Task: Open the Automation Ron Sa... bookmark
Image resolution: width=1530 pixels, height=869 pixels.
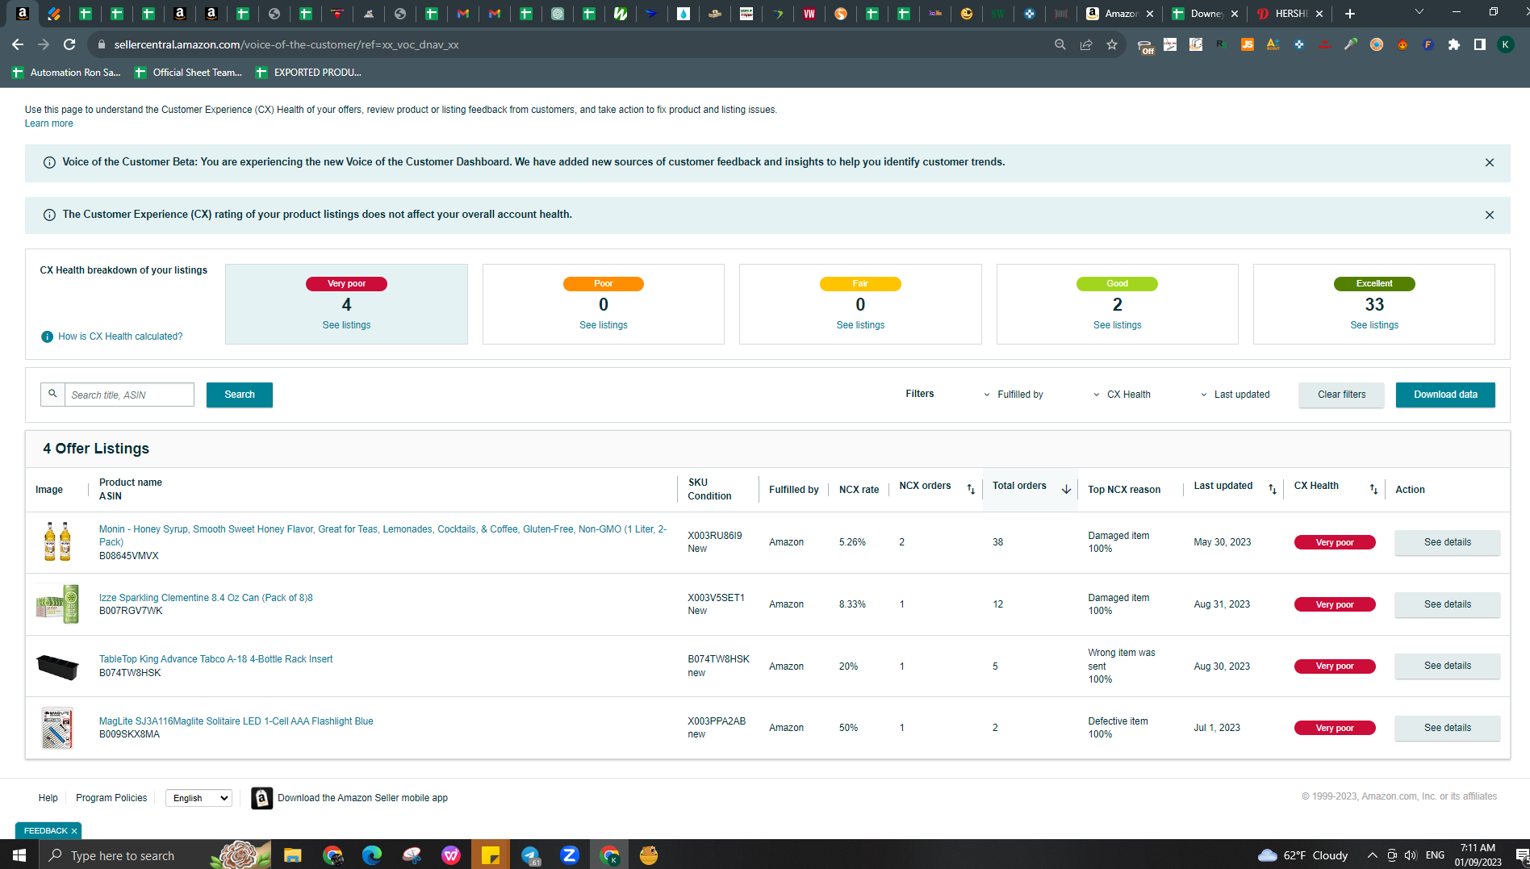Action: click(66, 73)
